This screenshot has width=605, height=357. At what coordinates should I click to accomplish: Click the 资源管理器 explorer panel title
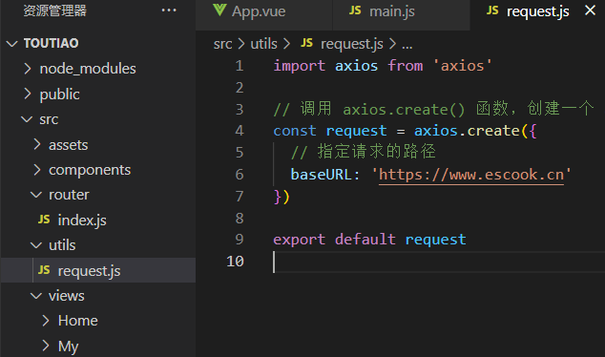(54, 10)
